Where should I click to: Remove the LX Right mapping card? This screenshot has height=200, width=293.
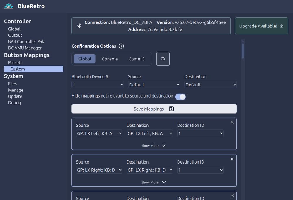232,159
